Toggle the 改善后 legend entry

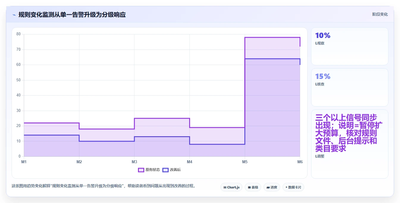[x=172, y=170]
